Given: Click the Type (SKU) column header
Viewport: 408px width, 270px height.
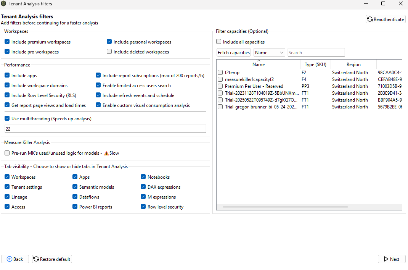Looking at the screenshot, I should click(315, 65).
